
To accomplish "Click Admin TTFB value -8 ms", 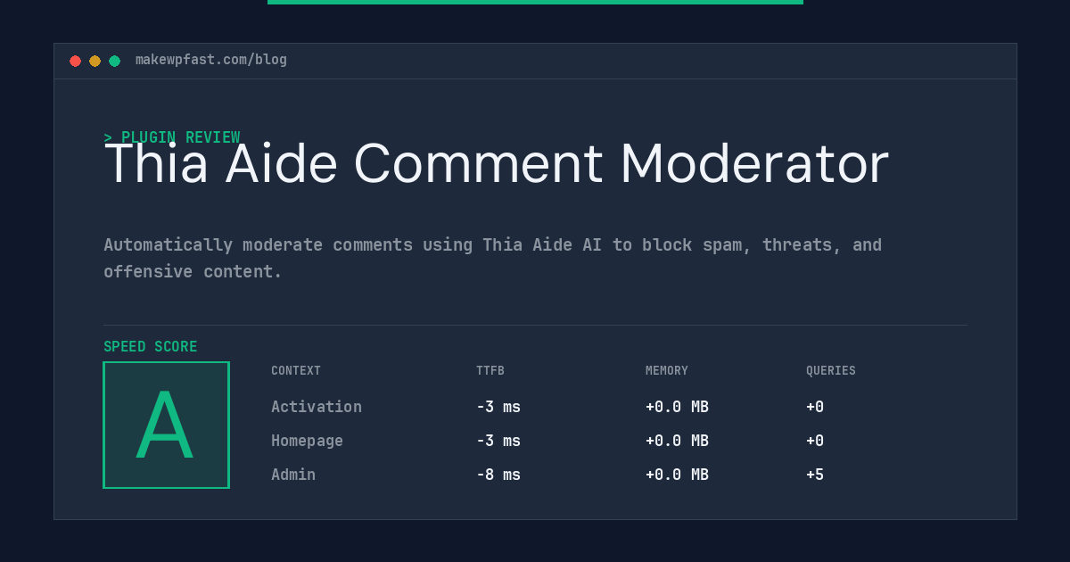I will (x=498, y=475).
